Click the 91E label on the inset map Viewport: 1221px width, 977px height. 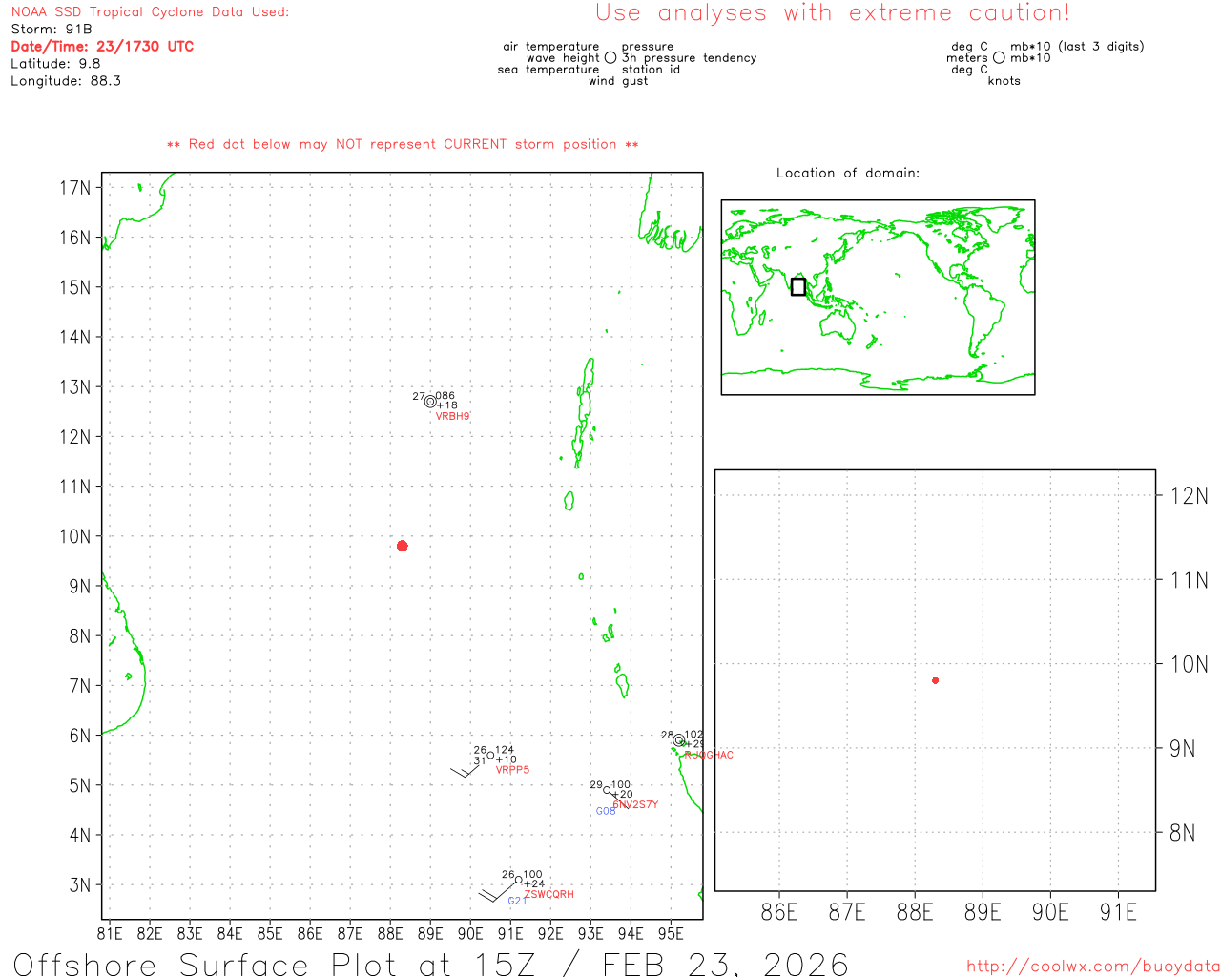(1118, 912)
